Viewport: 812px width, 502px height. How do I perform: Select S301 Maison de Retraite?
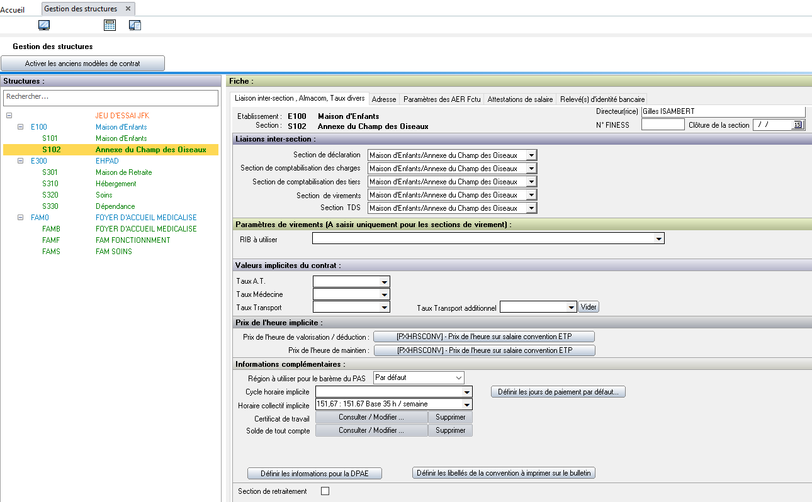coord(111,172)
